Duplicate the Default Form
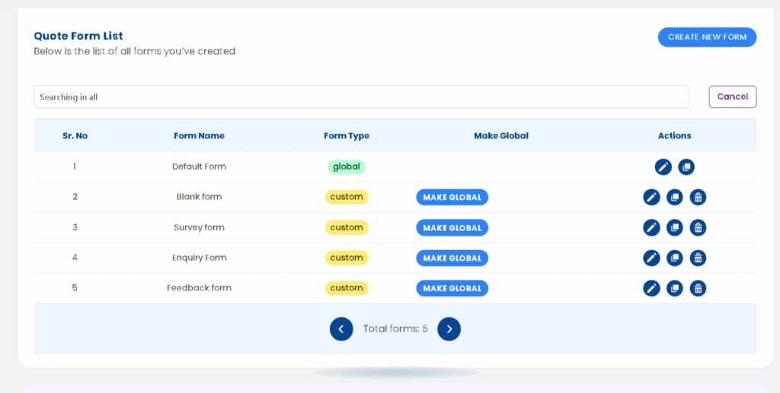 pyautogui.click(x=686, y=166)
